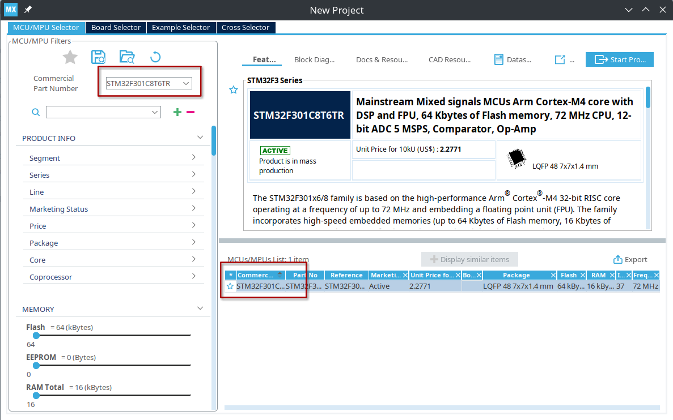The width and height of the screenshot is (673, 420).
Task: Click the reset filters circular arrow icon
Action: pyautogui.click(x=155, y=57)
